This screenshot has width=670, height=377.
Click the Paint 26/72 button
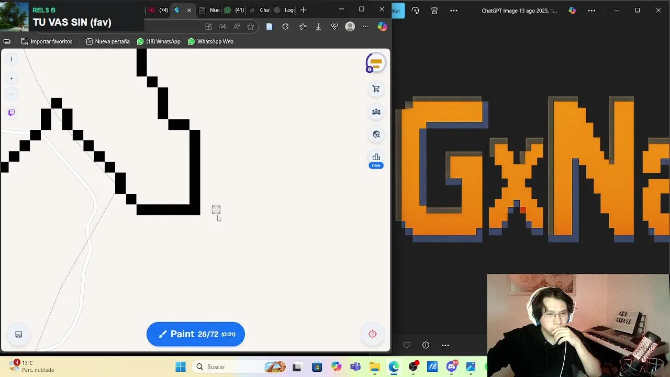point(195,334)
